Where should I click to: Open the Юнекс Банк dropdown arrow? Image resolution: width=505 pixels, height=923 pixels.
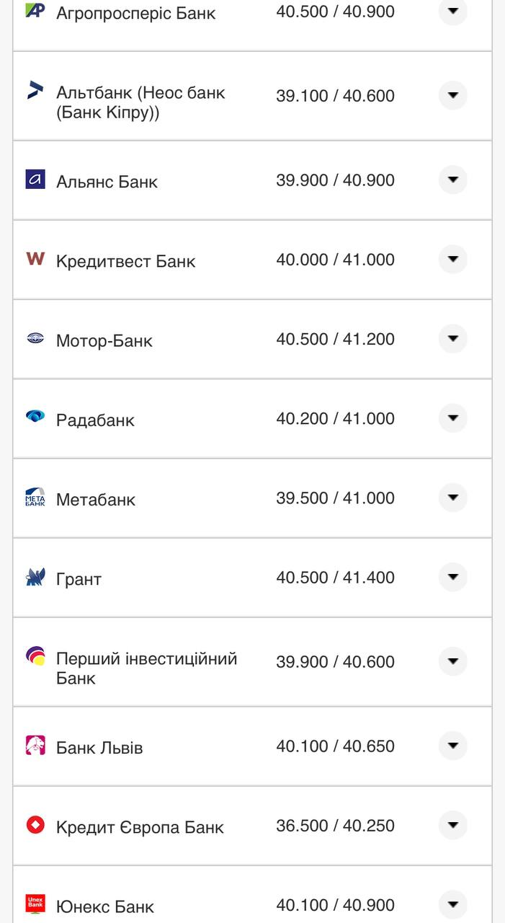coord(452,904)
